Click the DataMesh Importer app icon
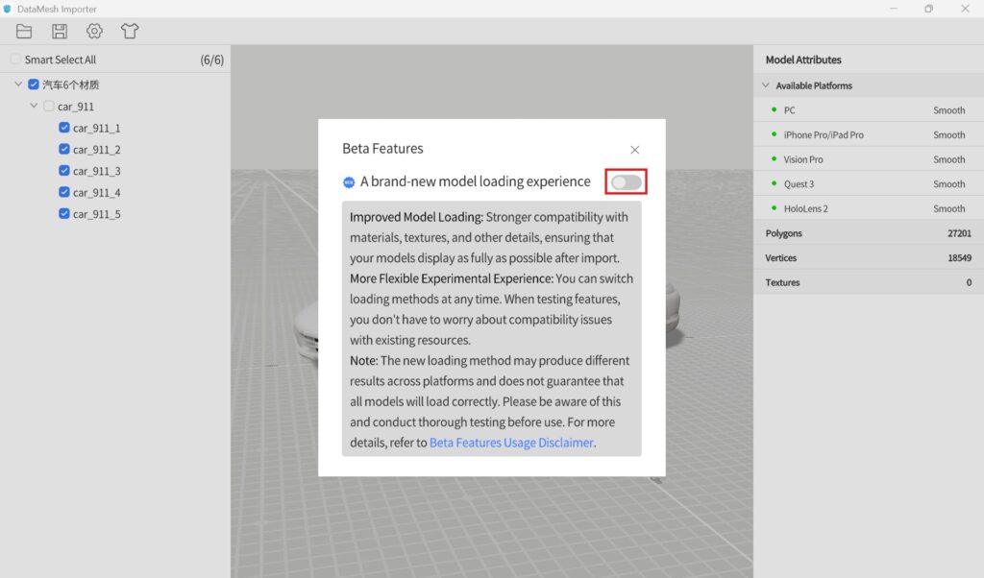The width and height of the screenshot is (984, 578). [11, 9]
